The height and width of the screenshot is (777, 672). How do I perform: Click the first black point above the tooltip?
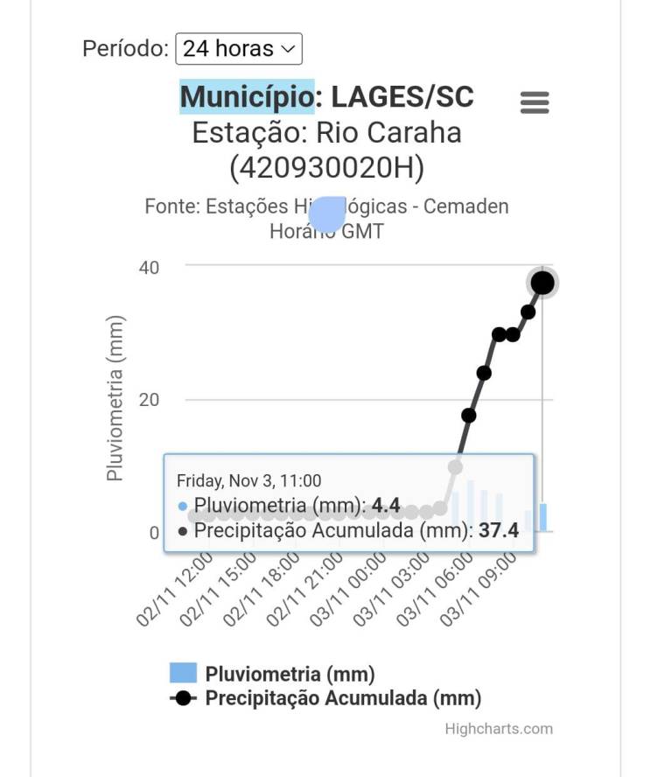click(469, 415)
